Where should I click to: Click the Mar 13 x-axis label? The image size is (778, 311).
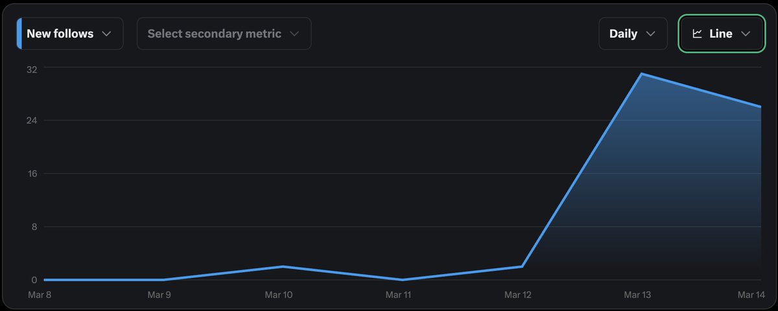637,295
